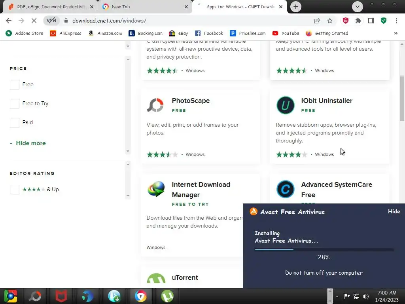Go back to the previous page

point(9,21)
